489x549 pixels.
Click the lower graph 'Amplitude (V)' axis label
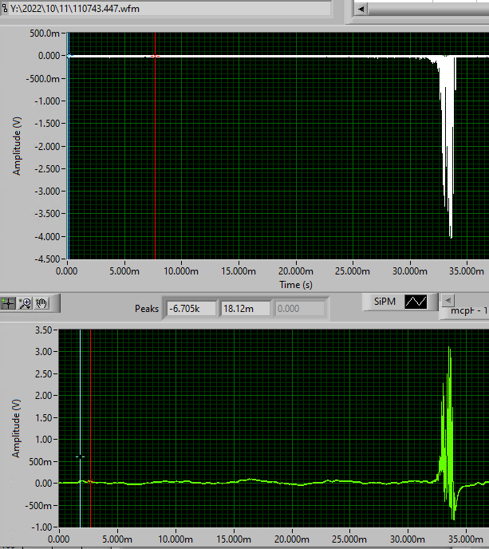click(16, 429)
